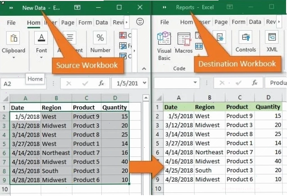The image size is (287, 196).
Task: Expand quick access toolbar in New Data
Action: click(x=11, y=8)
